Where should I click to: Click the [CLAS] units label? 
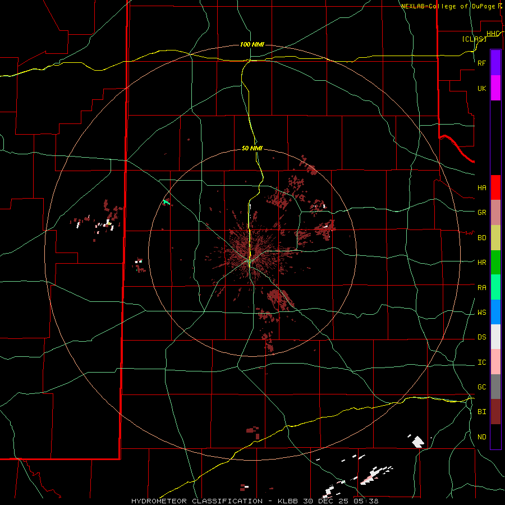(x=474, y=39)
